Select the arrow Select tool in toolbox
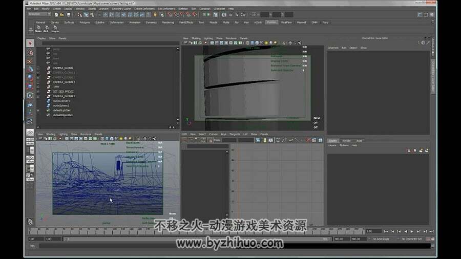461x259 pixels. pyautogui.click(x=30, y=44)
